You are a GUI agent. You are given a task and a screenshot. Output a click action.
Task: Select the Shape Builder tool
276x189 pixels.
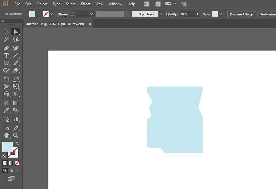(x=6, y=94)
